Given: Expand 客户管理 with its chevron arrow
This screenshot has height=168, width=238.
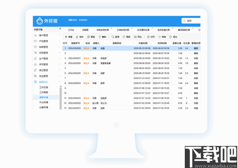Looking at the screenshot, I should tap(59, 35).
